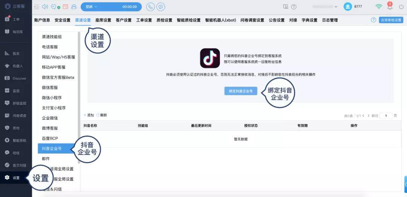Screen dimensions: 407x197
Task: Click the channel list vertical scrollbar
Action: point(79,98)
